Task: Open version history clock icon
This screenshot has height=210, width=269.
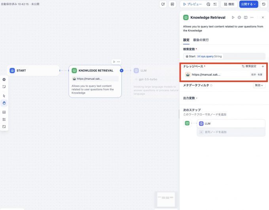Action: click(264, 4)
